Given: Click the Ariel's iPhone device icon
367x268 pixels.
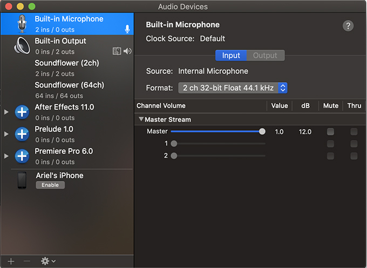Looking at the screenshot, I should [x=22, y=180].
